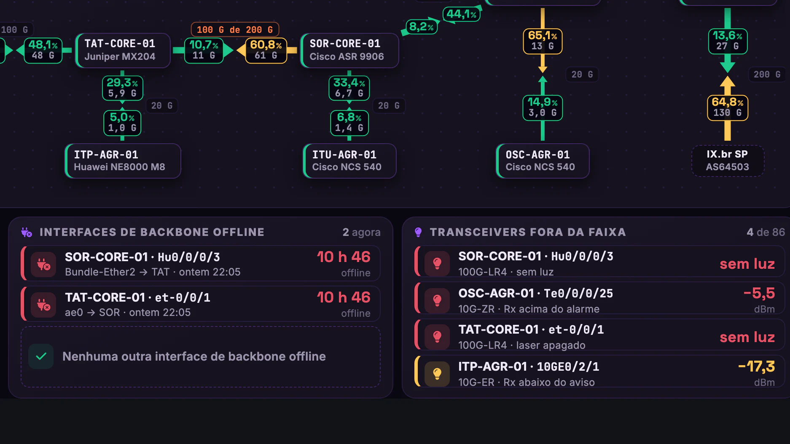
Task: Click the 'ae0 → SOR · ontem 22:05' detail
Action: [128, 313]
